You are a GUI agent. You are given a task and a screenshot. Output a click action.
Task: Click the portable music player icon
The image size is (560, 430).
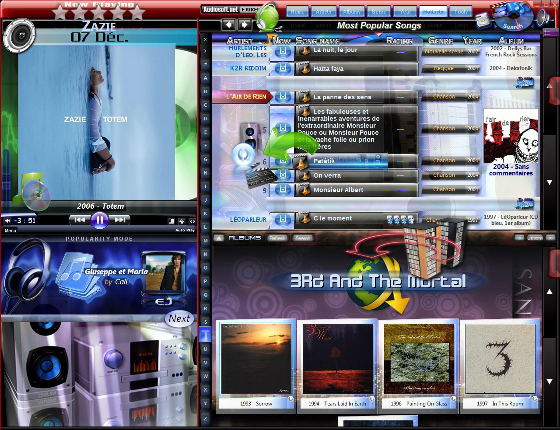483,21
